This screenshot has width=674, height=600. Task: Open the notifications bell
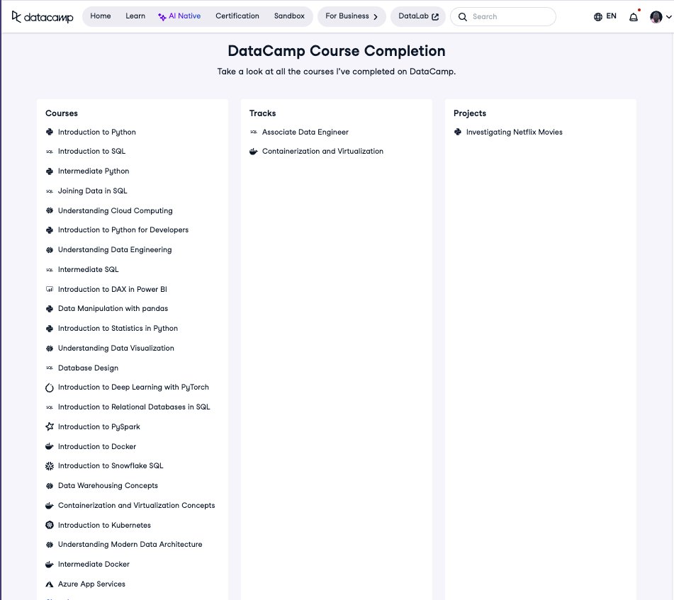(x=633, y=17)
